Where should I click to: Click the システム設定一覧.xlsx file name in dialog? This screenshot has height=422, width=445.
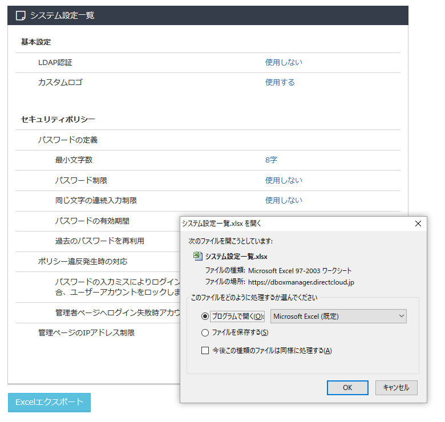pyautogui.click(x=236, y=257)
